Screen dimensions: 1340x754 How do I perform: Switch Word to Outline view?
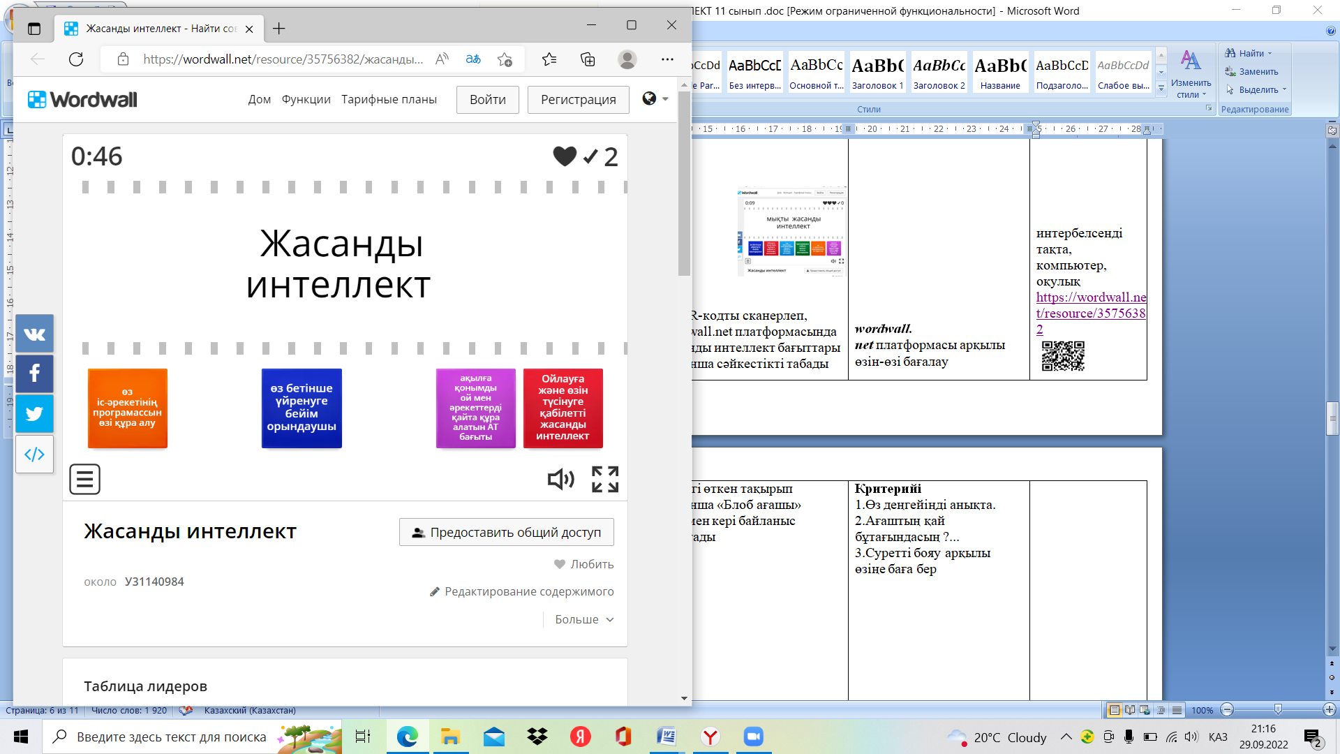[x=1161, y=710]
